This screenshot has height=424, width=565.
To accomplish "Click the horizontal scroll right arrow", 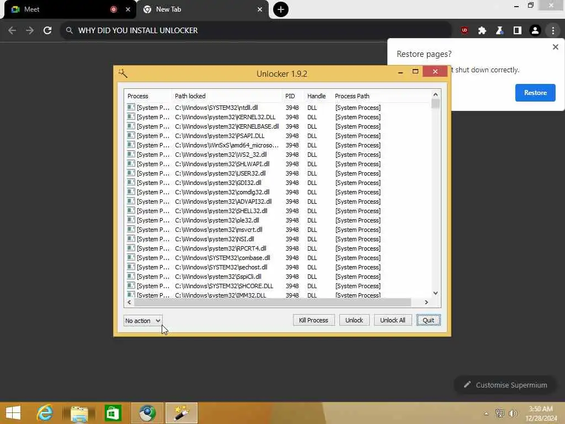I will 427,302.
